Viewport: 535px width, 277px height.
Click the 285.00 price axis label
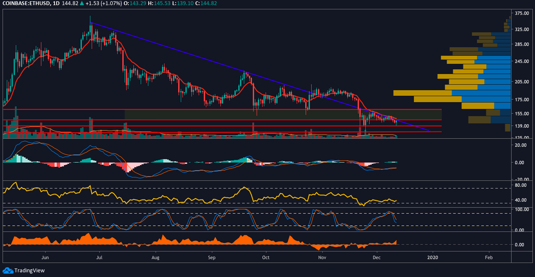click(522, 44)
